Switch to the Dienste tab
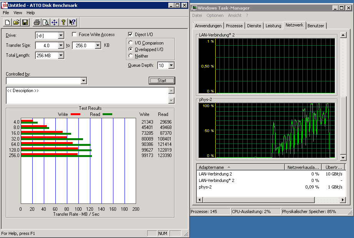 (254, 26)
